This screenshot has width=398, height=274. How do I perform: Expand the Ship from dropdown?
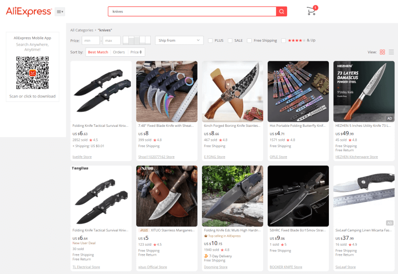click(x=179, y=40)
